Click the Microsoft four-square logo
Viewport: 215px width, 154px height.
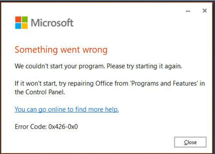21,22
